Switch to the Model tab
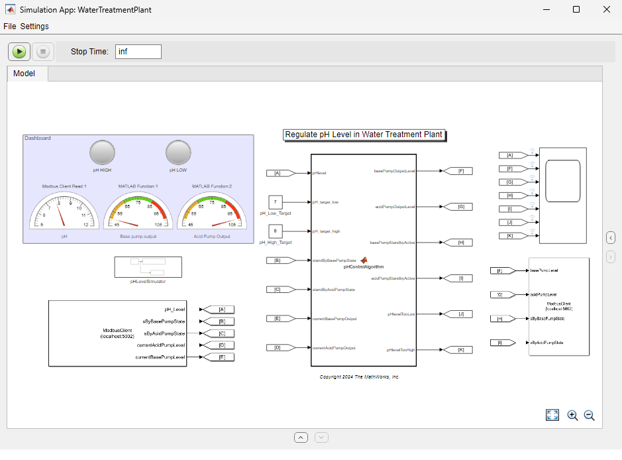This screenshot has width=622, height=460. click(x=25, y=74)
